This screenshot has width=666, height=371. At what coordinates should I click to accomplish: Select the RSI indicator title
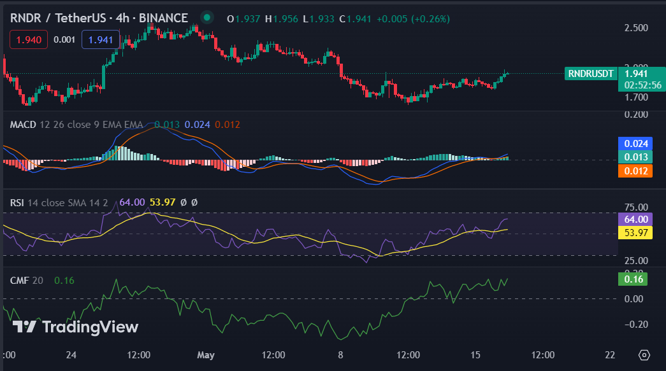(x=17, y=203)
